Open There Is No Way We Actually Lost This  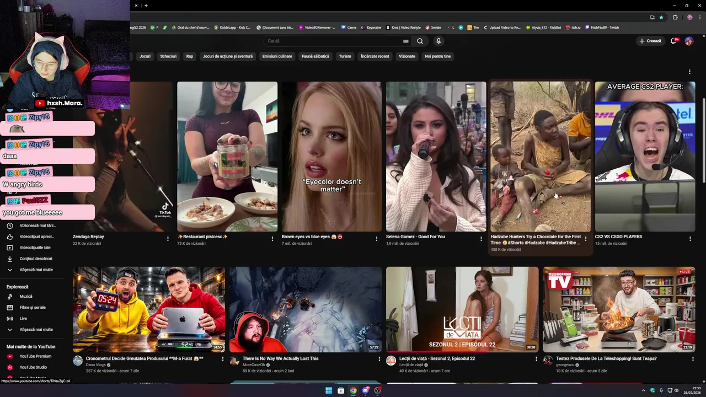click(x=280, y=358)
